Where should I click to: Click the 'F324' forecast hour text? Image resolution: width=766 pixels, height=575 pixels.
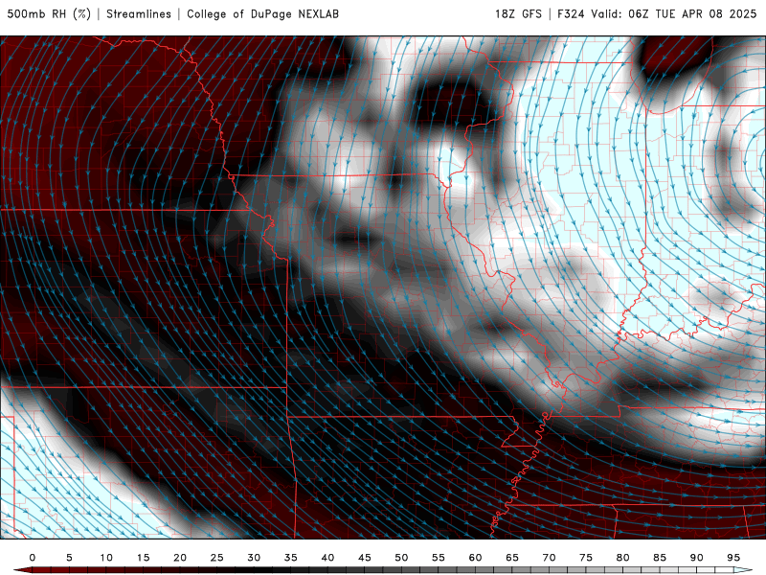coord(571,13)
